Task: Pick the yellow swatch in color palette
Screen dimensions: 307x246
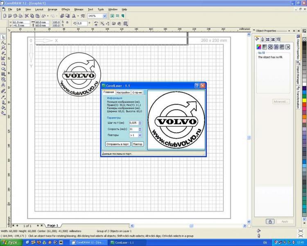Action: pos(304,100)
